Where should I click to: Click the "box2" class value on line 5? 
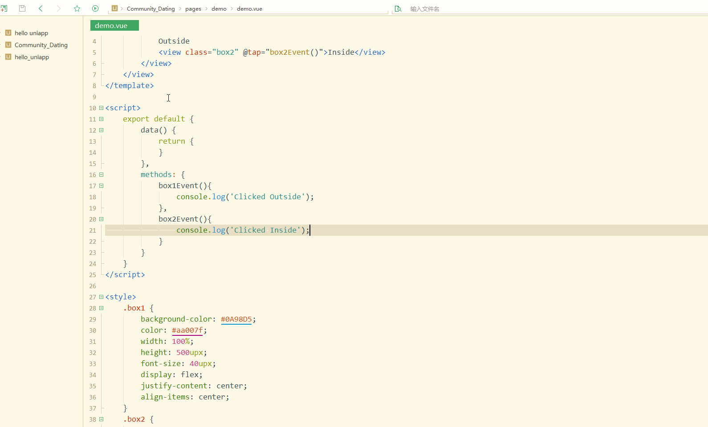pos(225,52)
